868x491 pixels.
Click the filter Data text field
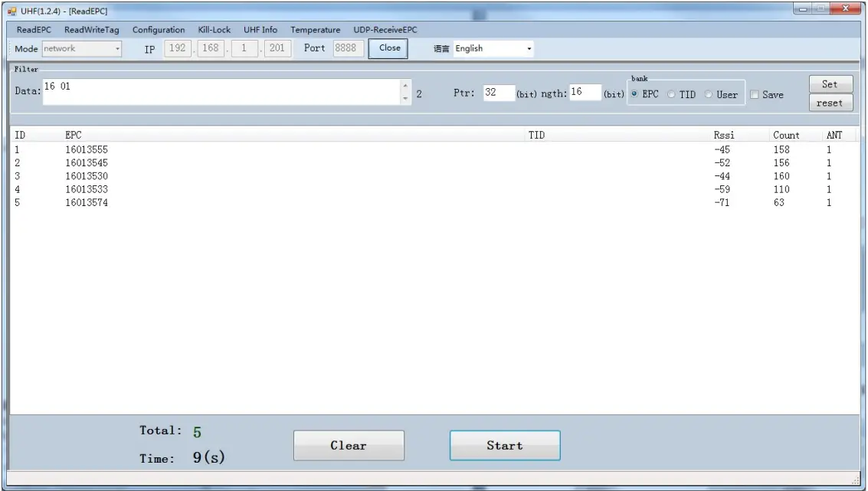[x=222, y=92]
